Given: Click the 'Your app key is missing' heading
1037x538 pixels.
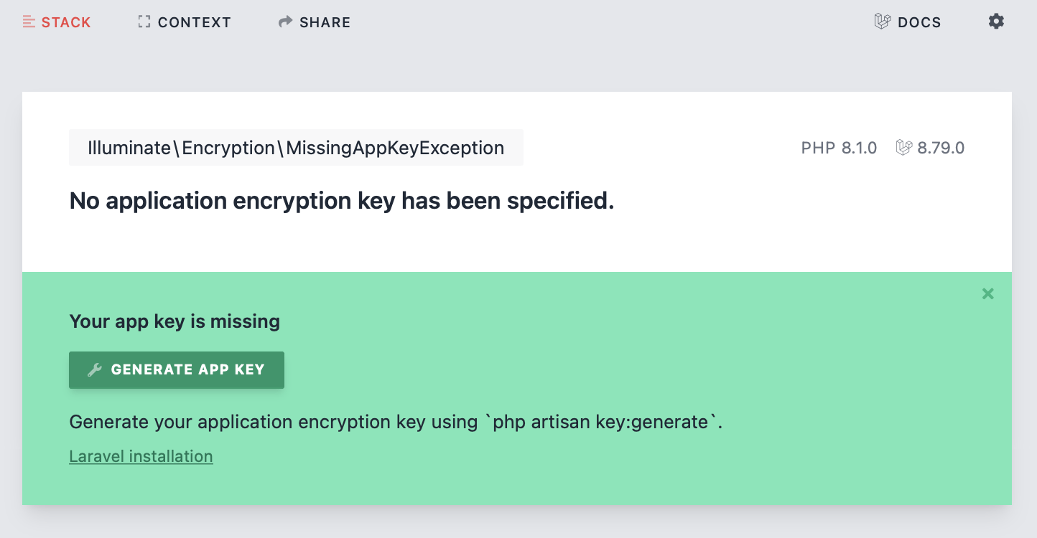Looking at the screenshot, I should 175,321.
